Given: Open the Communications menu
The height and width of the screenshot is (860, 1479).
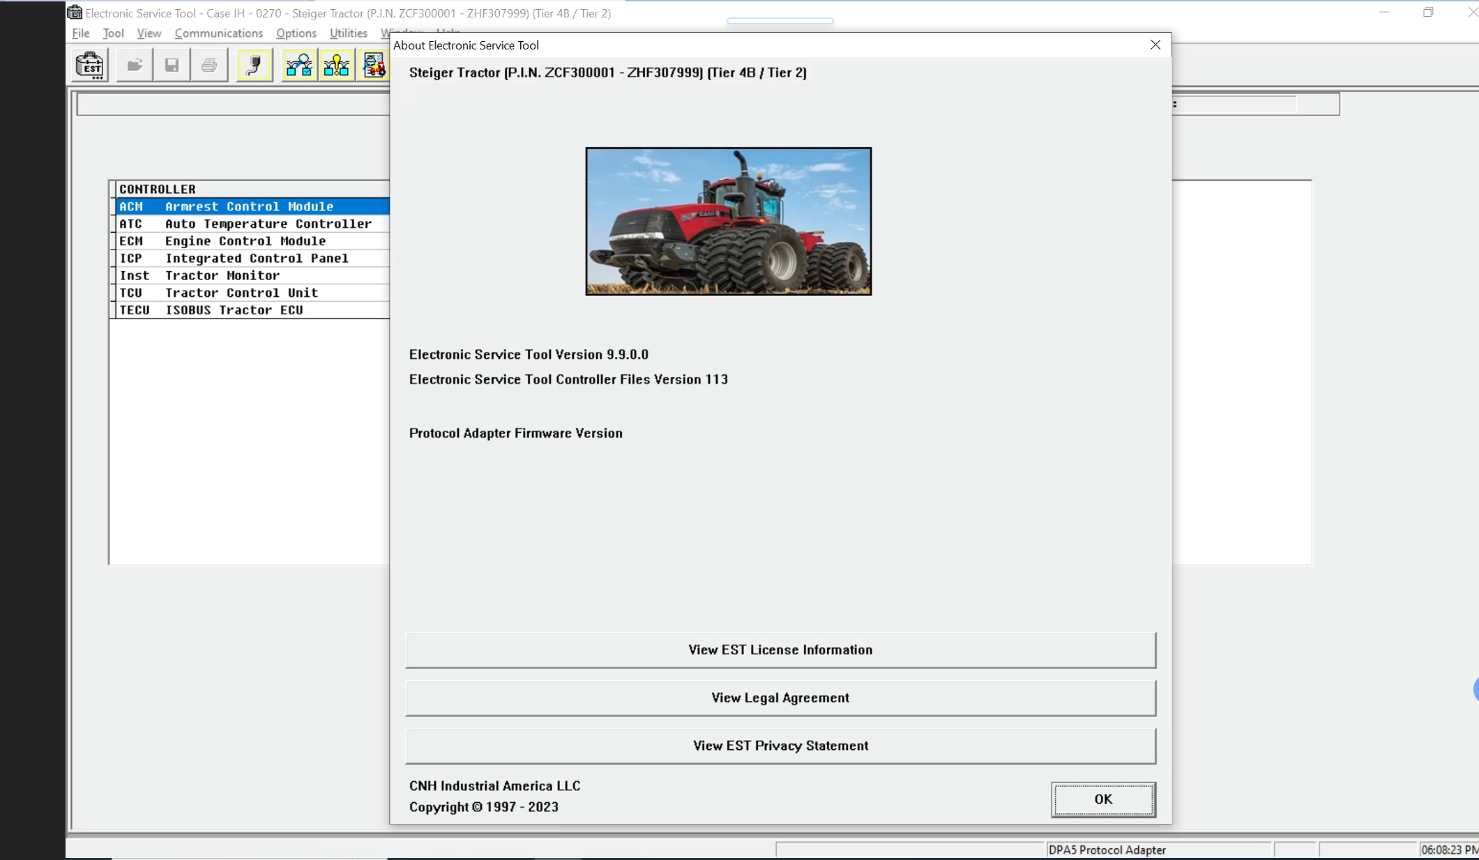Looking at the screenshot, I should click(218, 33).
